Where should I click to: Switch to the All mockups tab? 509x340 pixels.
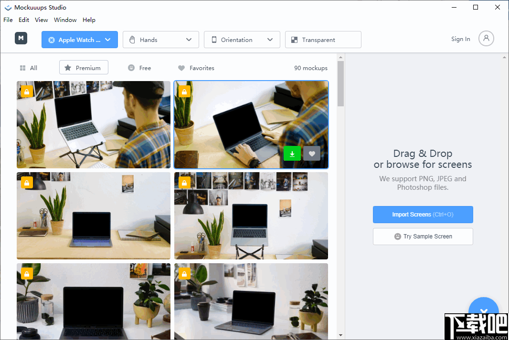(28, 68)
